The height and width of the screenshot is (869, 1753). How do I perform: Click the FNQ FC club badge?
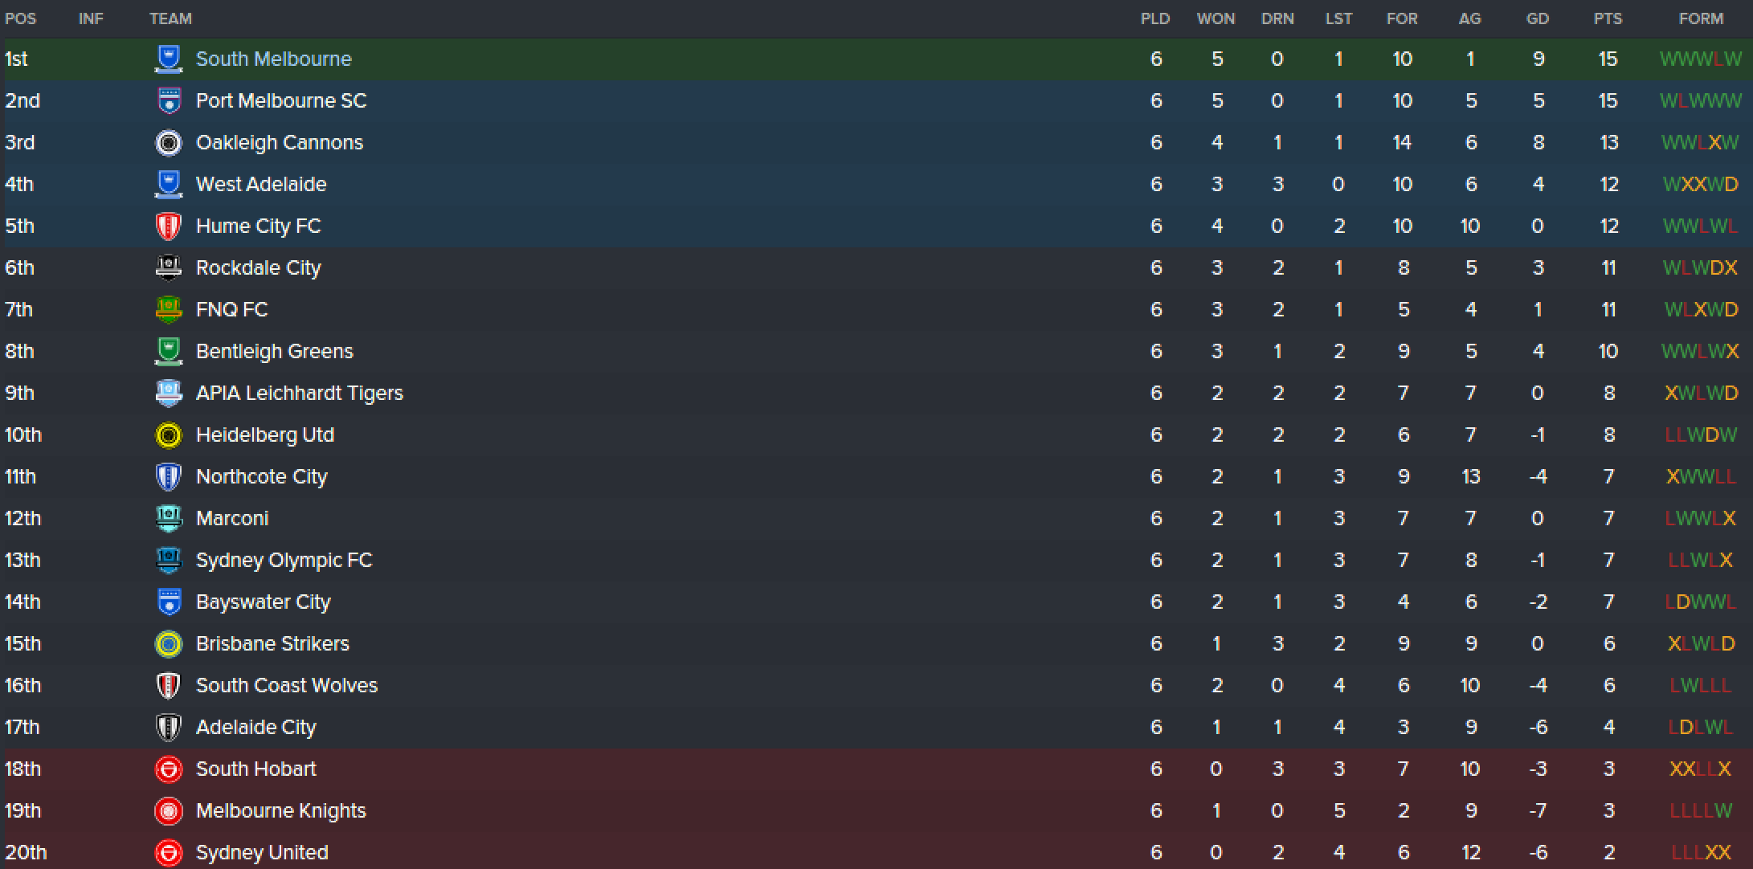[168, 309]
